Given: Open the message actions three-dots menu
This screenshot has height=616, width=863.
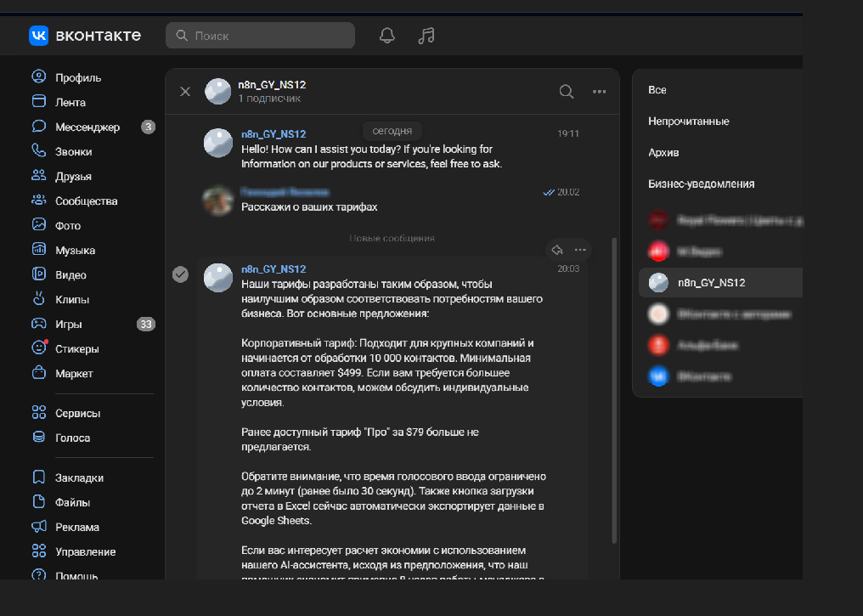Looking at the screenshot, I should 580,249.
